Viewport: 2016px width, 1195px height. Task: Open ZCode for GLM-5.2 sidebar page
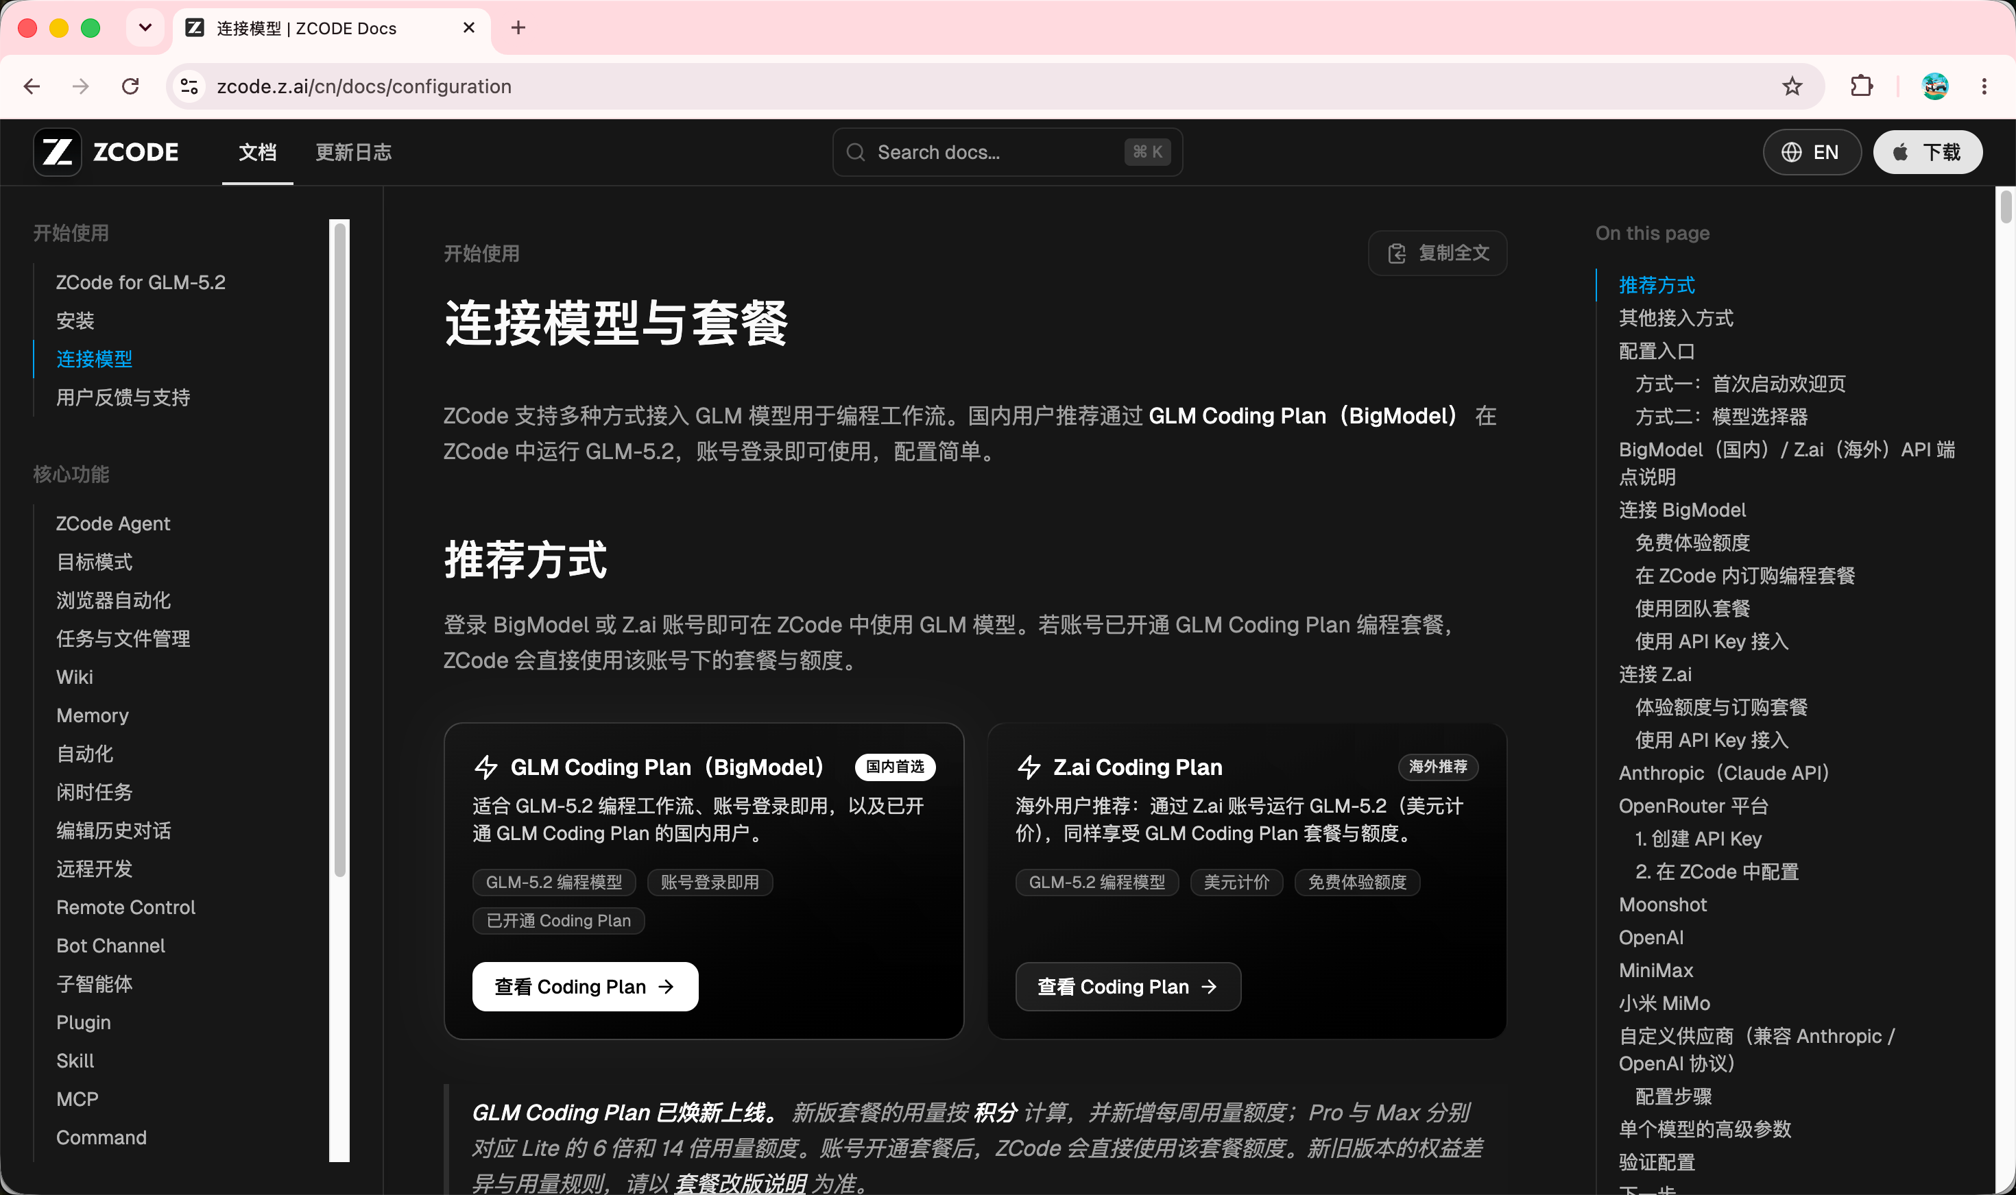click(141, 282)
